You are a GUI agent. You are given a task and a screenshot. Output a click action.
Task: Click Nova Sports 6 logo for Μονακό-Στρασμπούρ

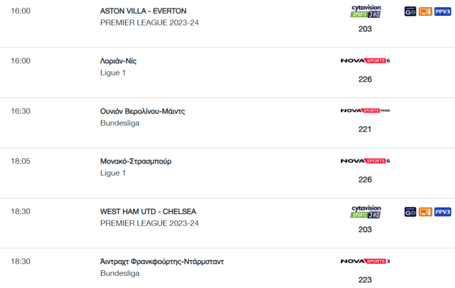point(365,161)
